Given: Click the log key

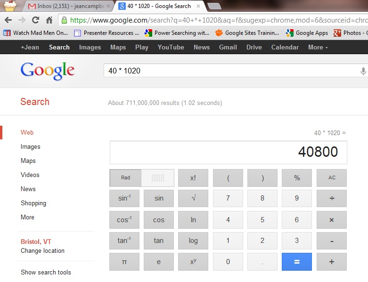Looking at the screenshot, I should click(193, 241).
